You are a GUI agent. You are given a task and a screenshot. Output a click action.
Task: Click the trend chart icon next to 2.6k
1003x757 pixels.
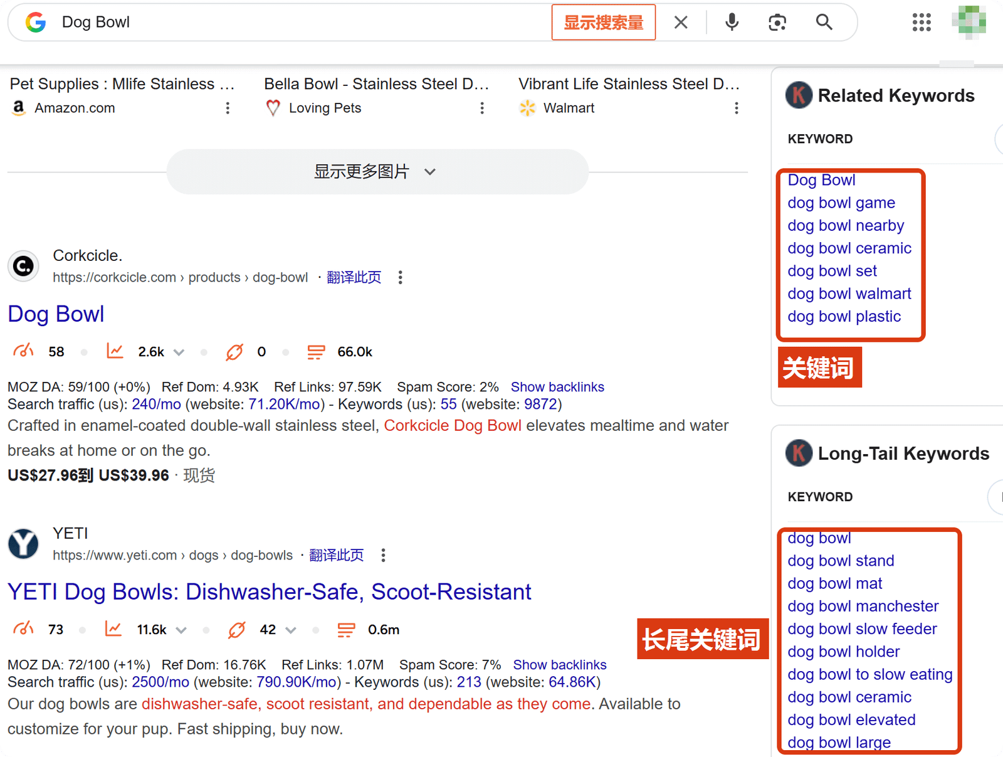pos(115,351)
